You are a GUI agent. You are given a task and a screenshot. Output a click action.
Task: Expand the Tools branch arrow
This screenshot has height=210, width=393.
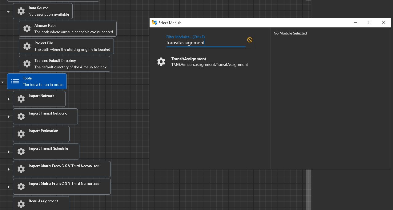(x=2, y=82)
